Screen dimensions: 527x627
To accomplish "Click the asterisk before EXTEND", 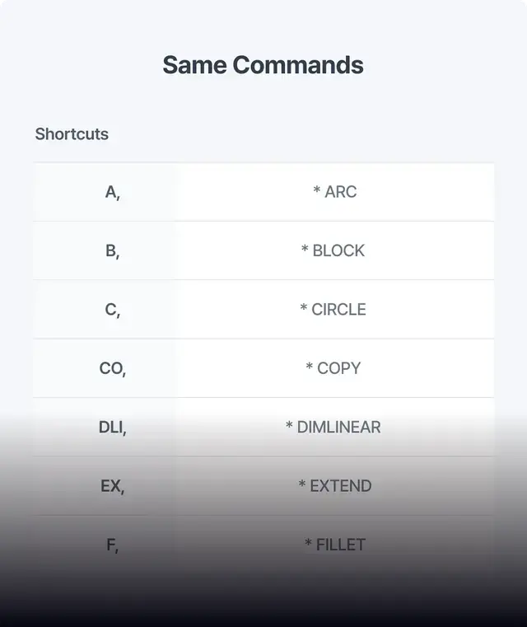I will [x=302, y=485].
